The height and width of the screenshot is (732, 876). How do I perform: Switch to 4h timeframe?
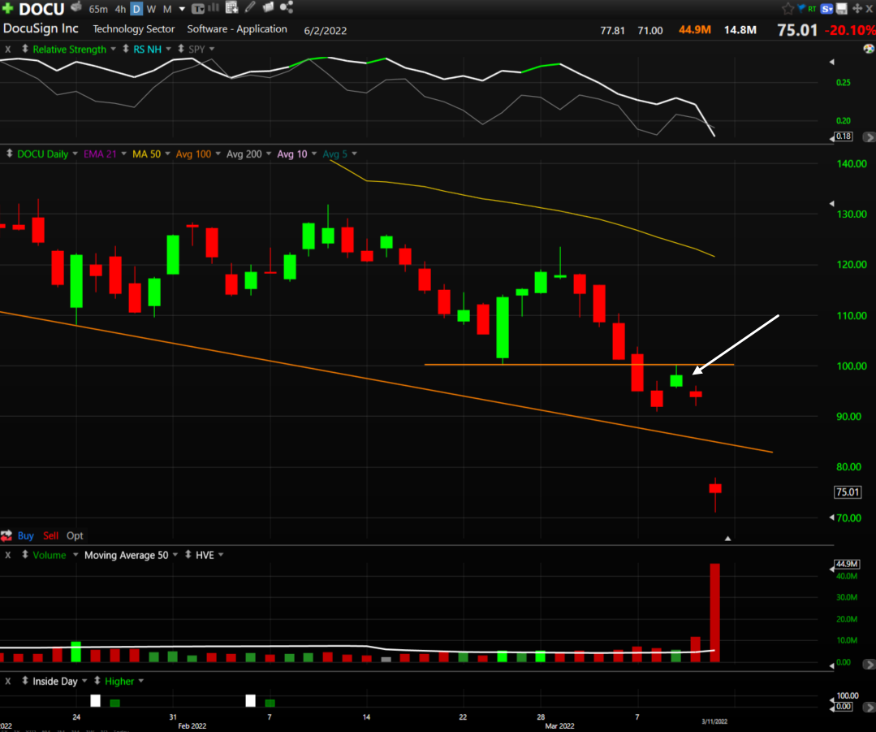(120, 9)
